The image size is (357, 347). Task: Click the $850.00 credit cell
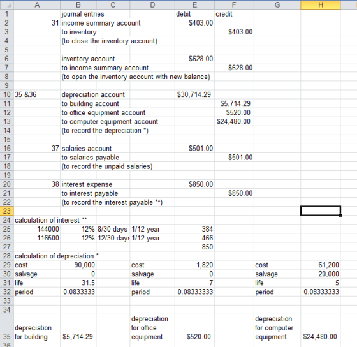[x=234, y=193]
